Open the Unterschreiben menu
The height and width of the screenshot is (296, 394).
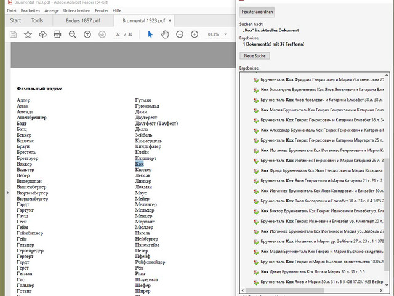(77, 11)
